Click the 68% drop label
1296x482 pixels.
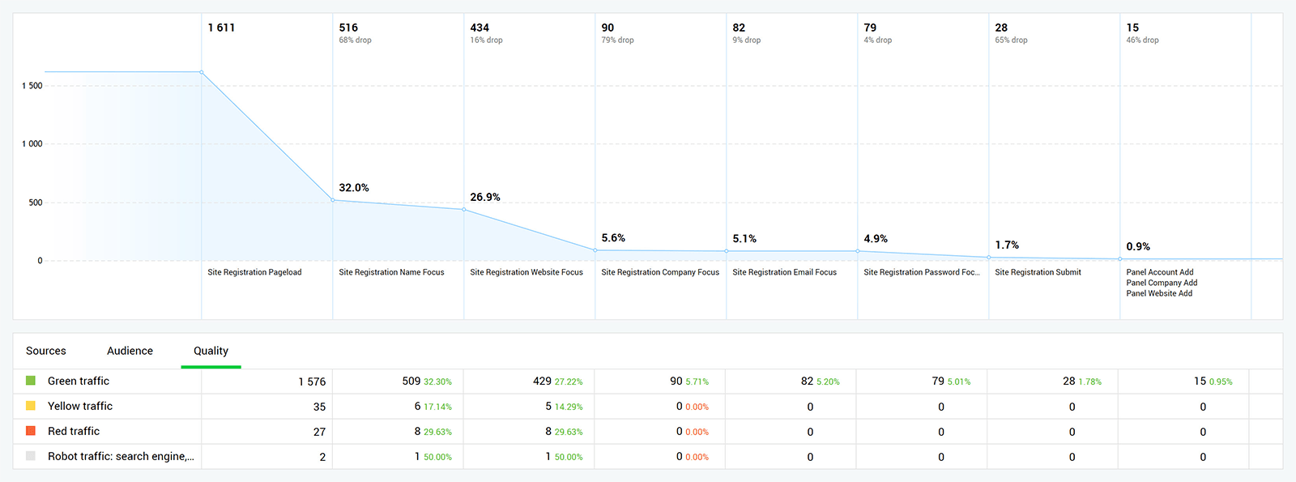point(355,40)
